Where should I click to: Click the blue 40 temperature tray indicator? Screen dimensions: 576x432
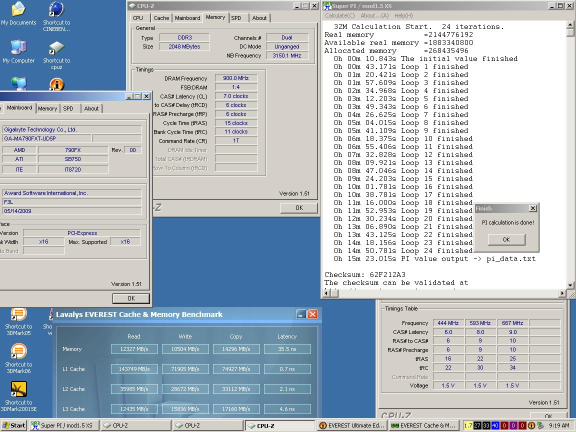[x=495, y=425]
